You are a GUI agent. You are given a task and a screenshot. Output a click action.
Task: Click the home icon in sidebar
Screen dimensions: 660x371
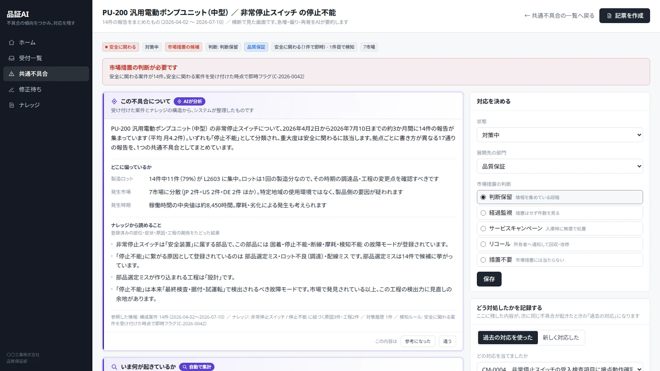tap(12, 42)
